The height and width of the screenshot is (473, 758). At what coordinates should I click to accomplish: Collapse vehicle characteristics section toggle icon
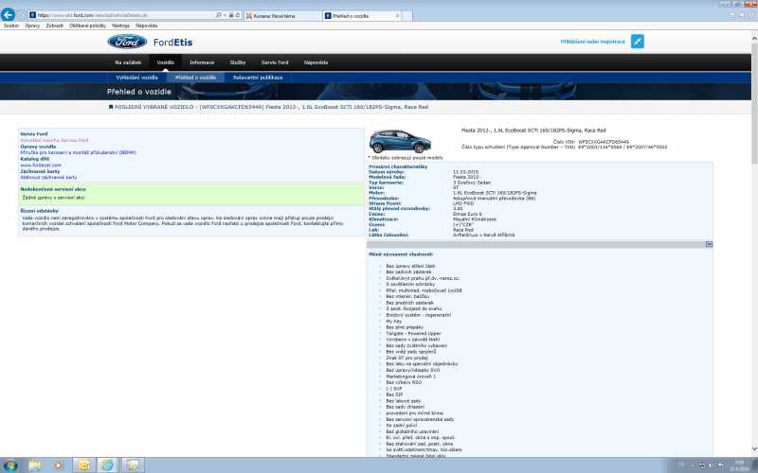point(709,245)
